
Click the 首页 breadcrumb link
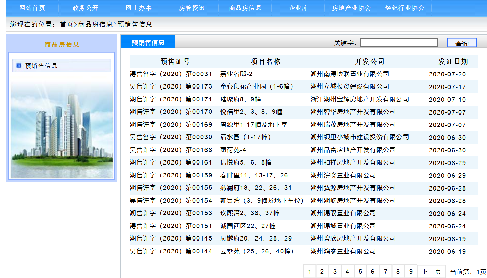(x=66, y=24)
